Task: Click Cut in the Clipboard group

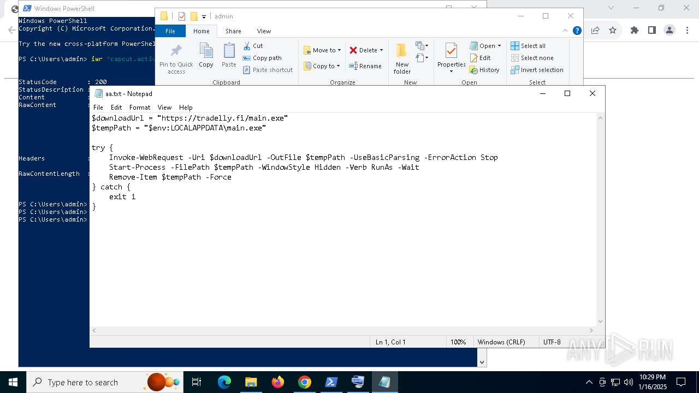Action: coord(253,46)
